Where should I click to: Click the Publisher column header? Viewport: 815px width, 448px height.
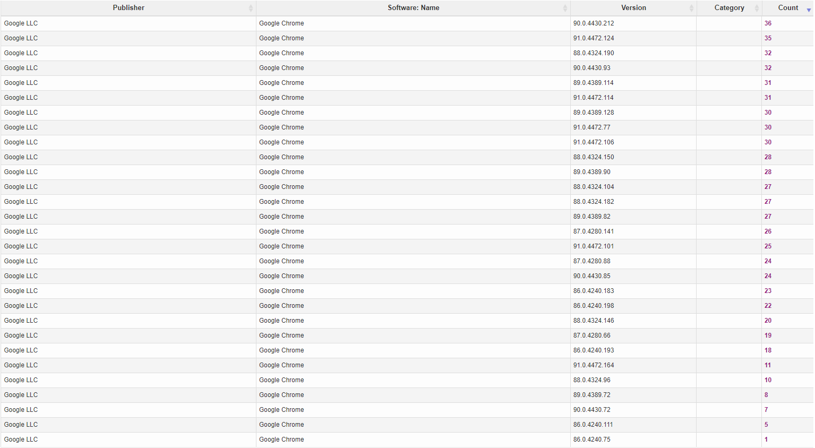click(x=128, y=7)
